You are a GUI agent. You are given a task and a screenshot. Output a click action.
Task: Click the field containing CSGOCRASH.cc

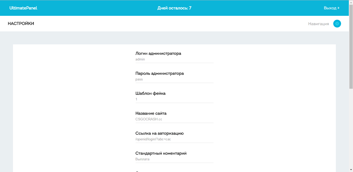click(174, 119)
